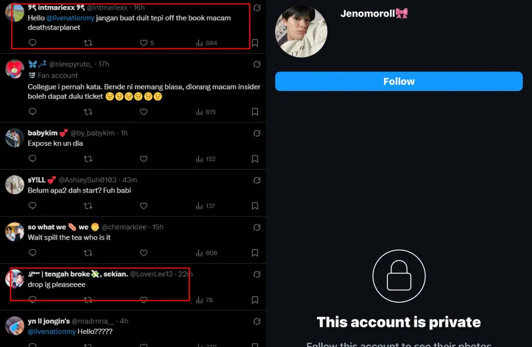The image size is (532, 347).
Task: View analytics showing 815 views
Action: [206, 112]
